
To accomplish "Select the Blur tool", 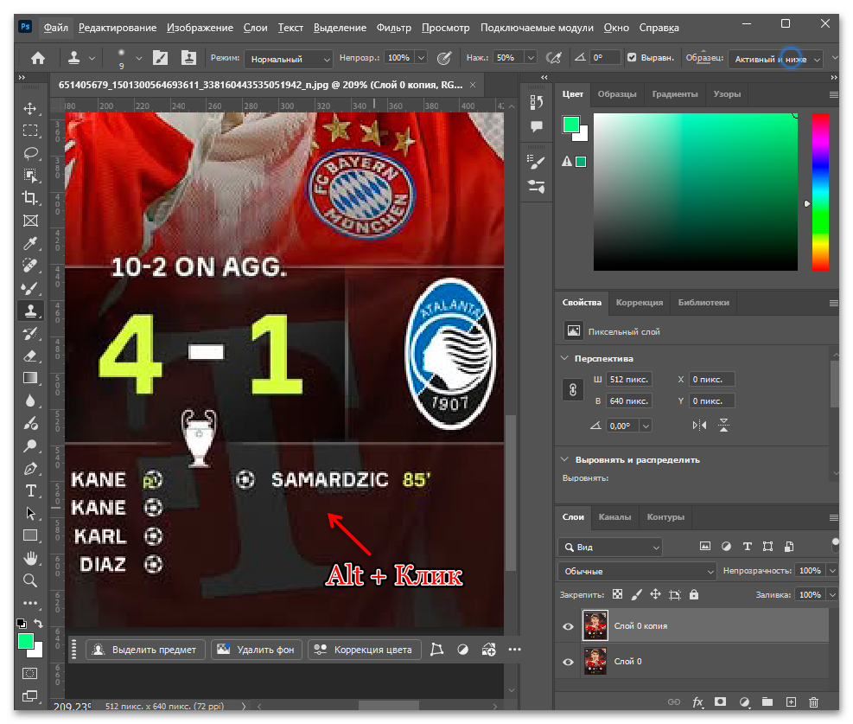I will (x=30, y=400).
